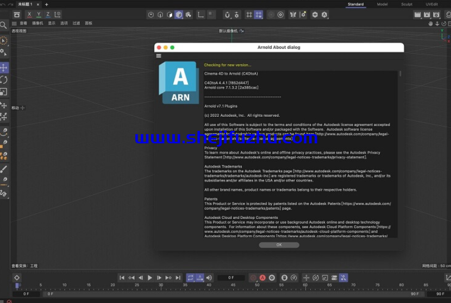Open the 选项 viewport menu
451x303 pixels.
(x=64, y=23)
